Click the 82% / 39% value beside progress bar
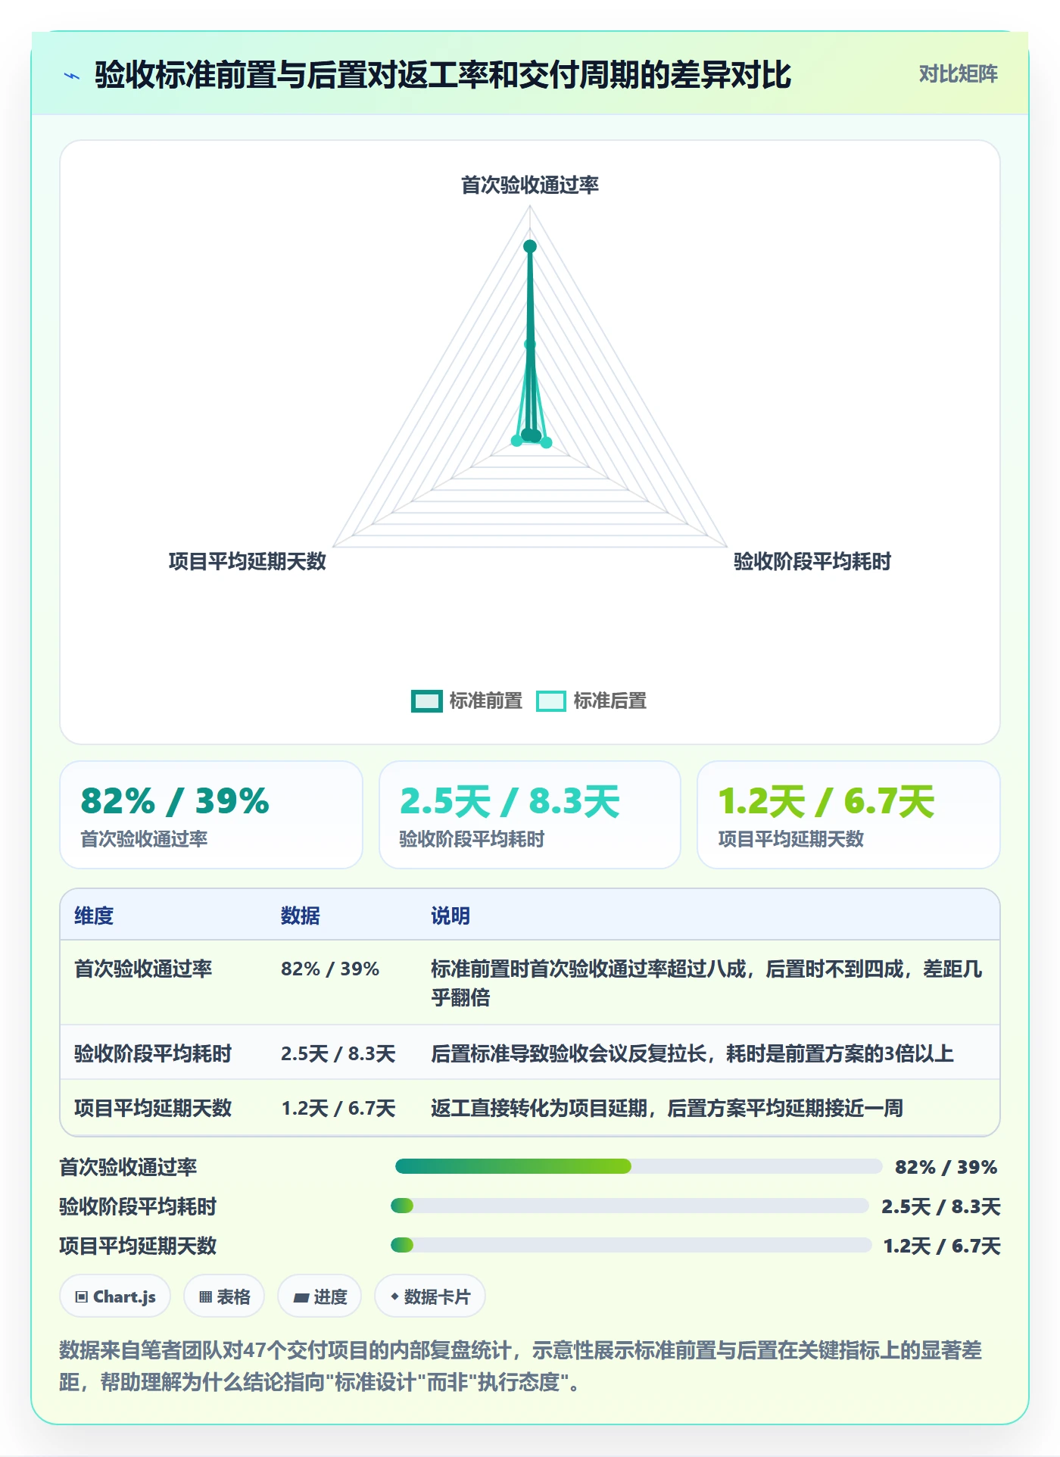Image resolution: width=1060 pixels, height=1457 pixels. 946,1167
